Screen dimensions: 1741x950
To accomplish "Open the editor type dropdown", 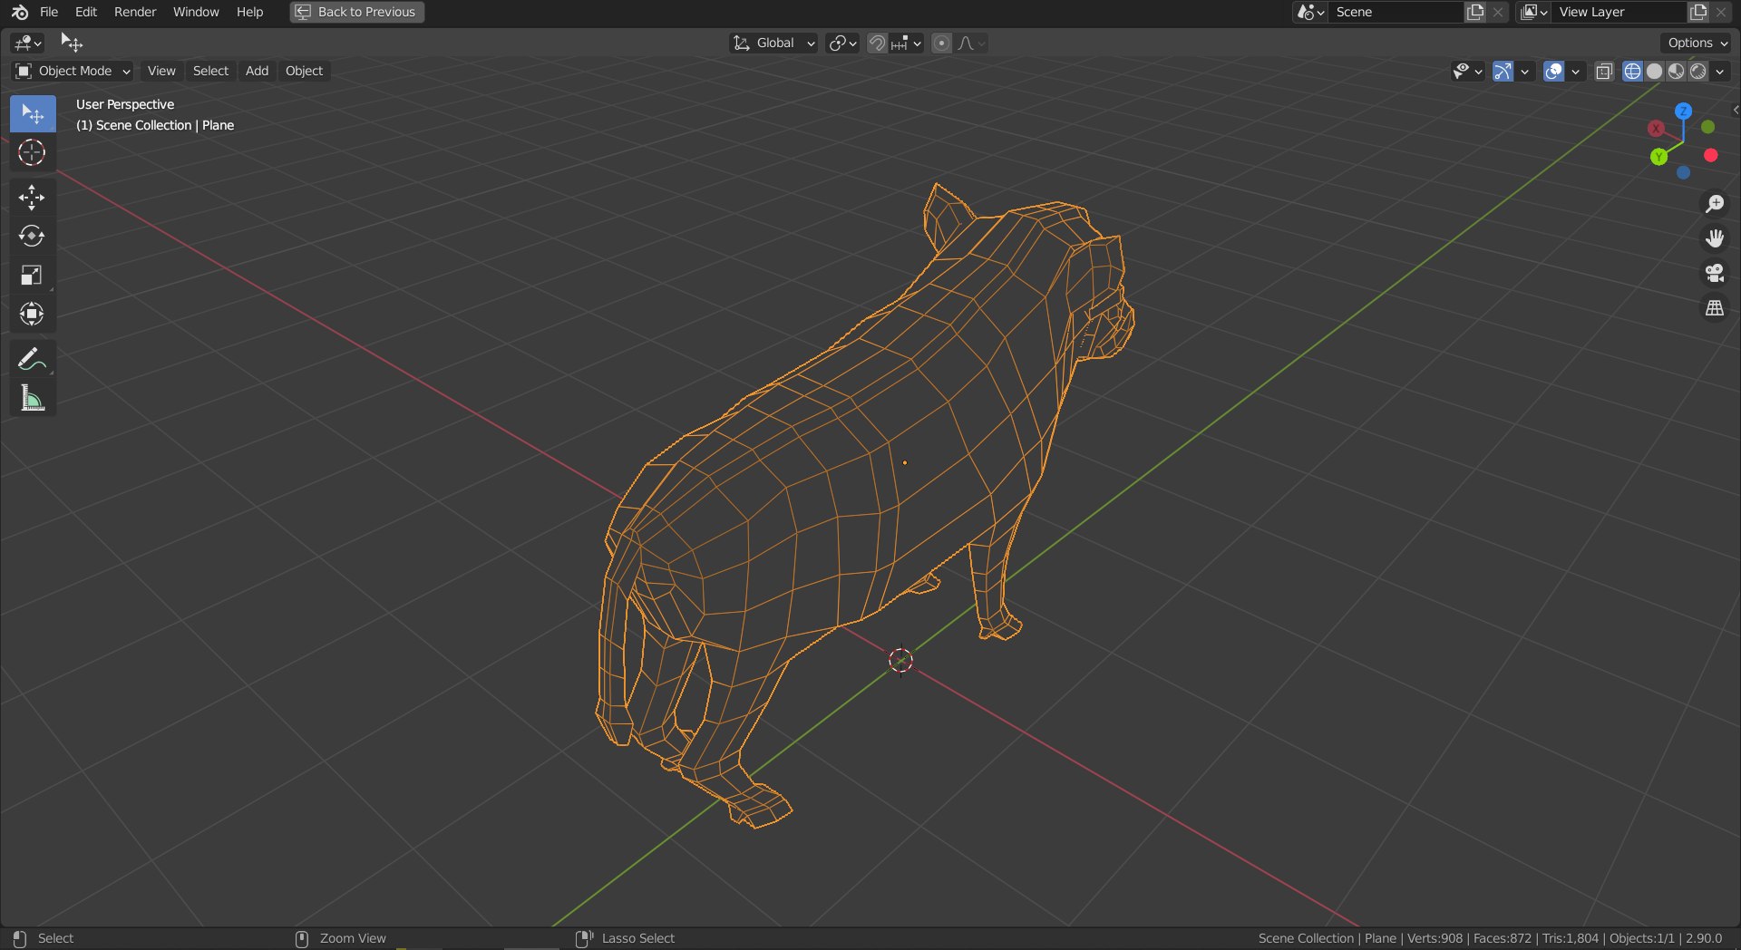I will [27, 43].
